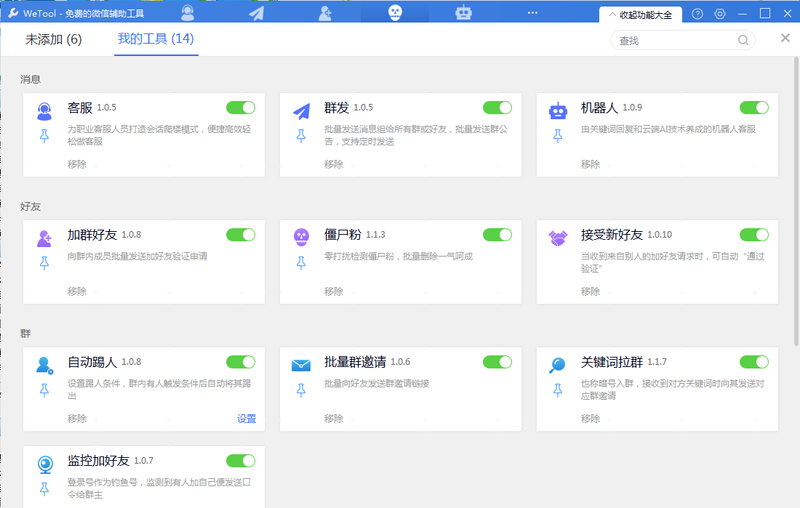The width and height of the screenshot is (800, 508).
Task: Remove the 群发 tool via 移除
Action: [334, 164]
